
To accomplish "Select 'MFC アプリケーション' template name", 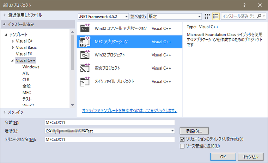I will click(x=111, y=42).
